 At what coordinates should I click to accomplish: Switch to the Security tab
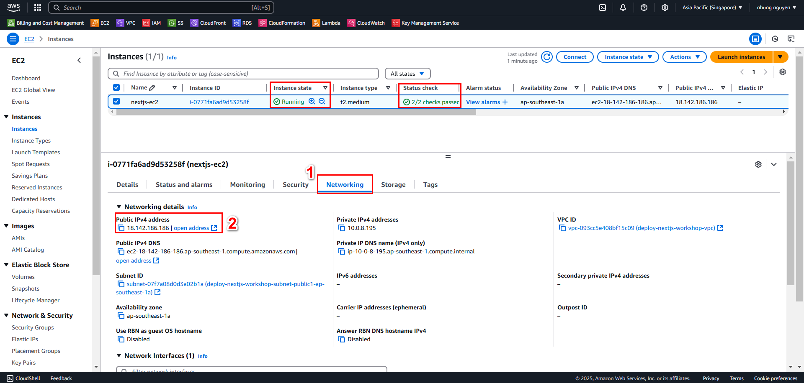coord(296,184)
